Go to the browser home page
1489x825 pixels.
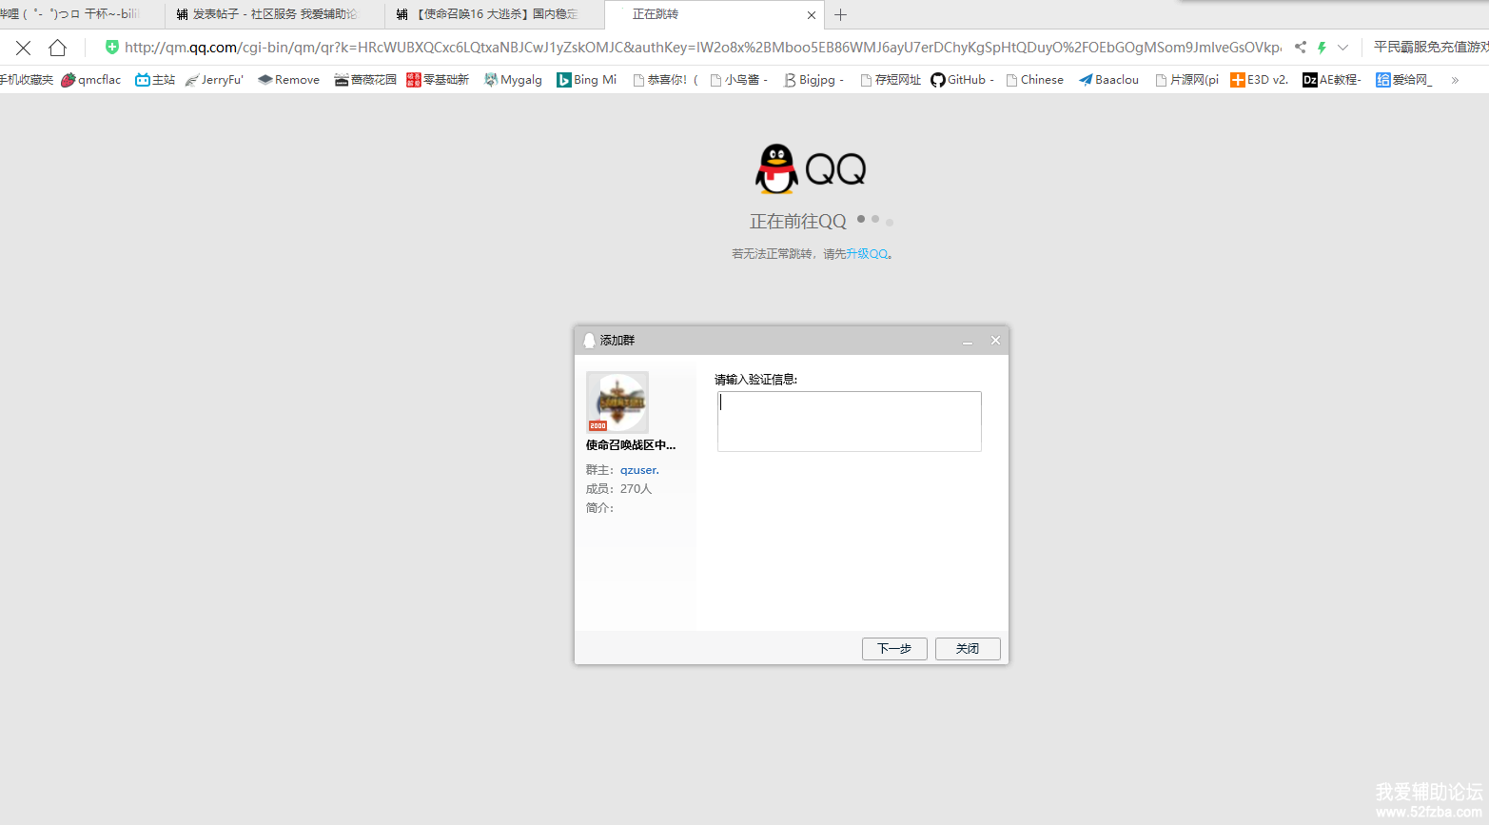pyautogui.click(x=58, y=48)
